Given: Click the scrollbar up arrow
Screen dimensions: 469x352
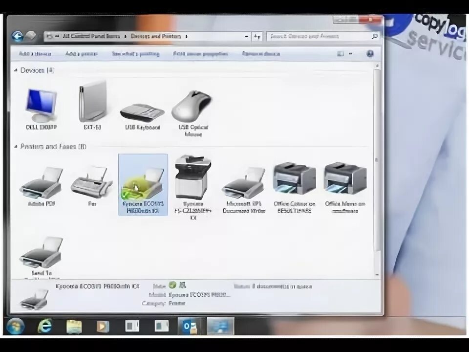Looking at the screenshot, I should [x=377, y=66].
